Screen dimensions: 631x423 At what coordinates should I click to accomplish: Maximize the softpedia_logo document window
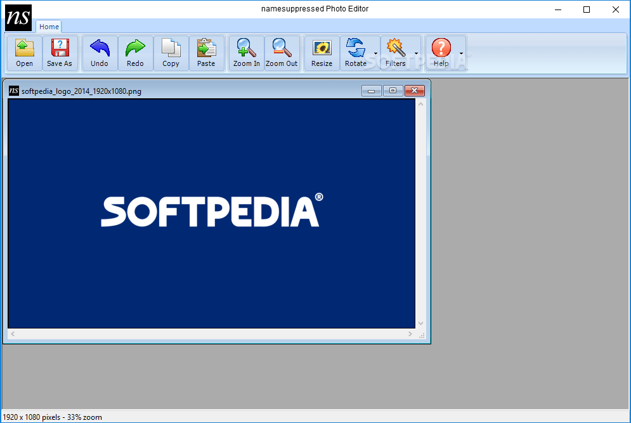393,91
